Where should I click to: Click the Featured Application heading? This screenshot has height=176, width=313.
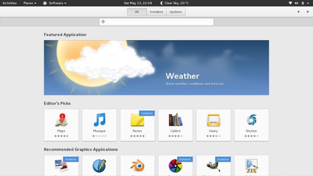[65, 35]
